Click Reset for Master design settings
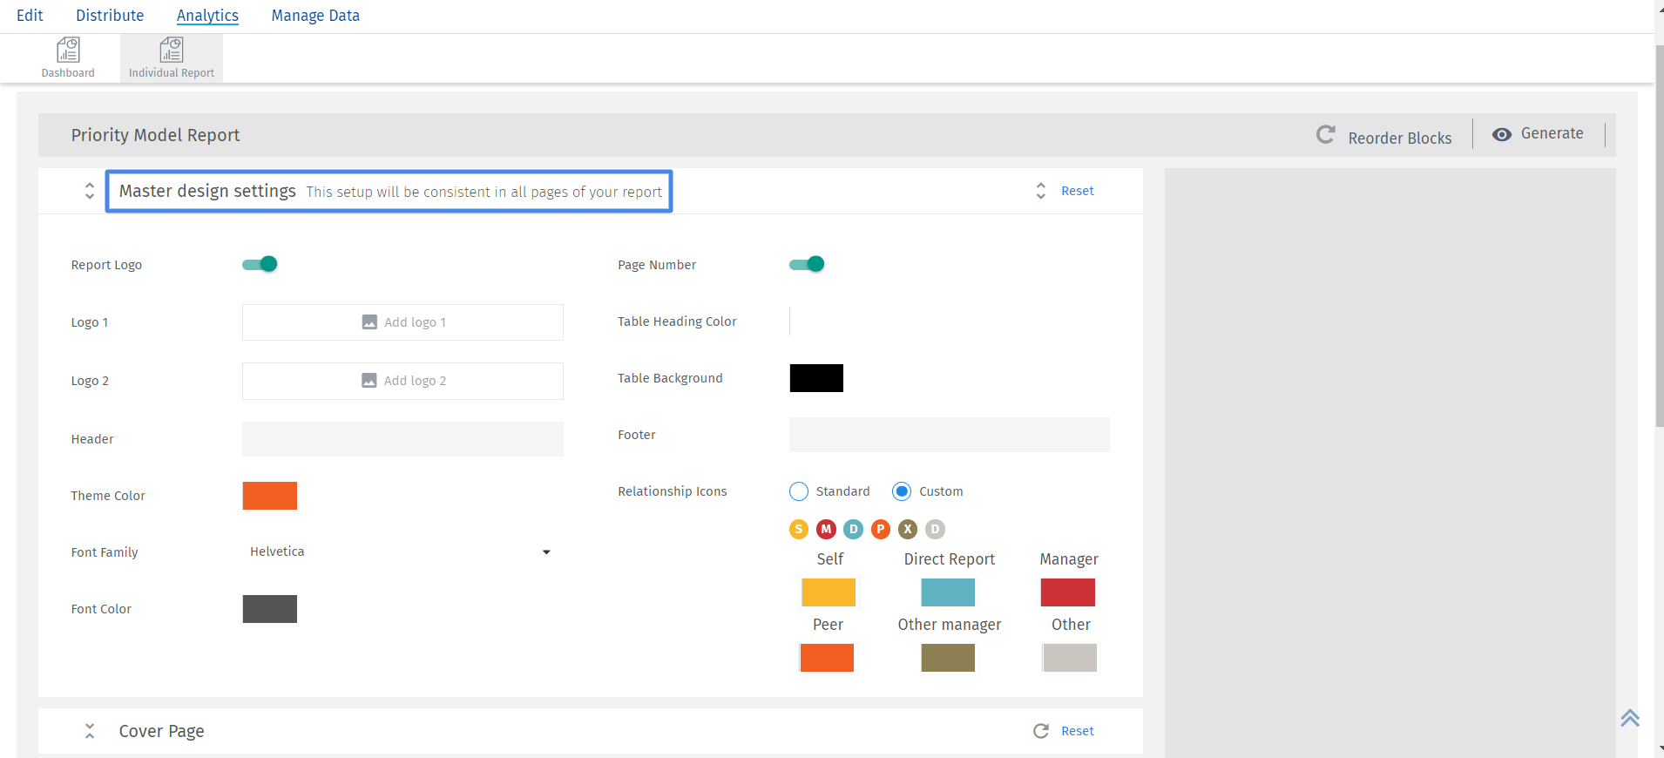Viewport: 1664px width, 758px height. (x=1077, y=191)
